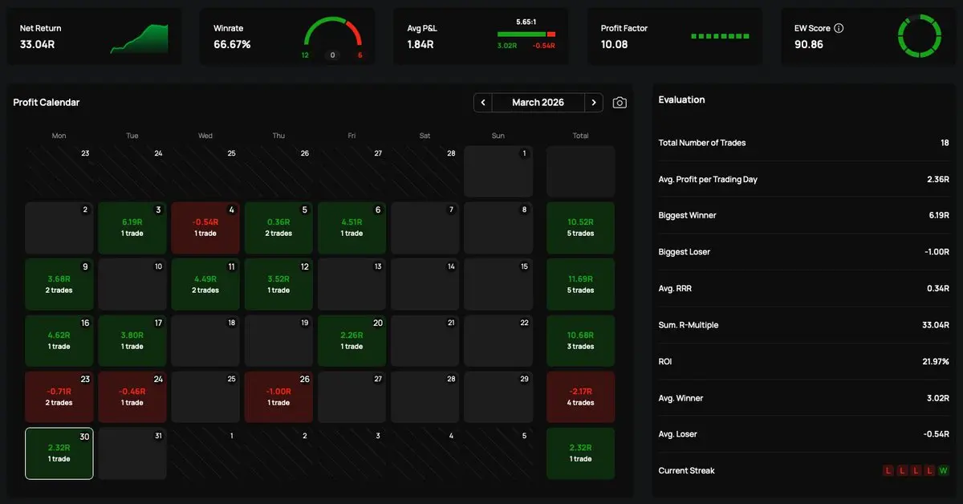Click weekly total 10.52R cell
Image resolution: width=963 pixels, height=504 pixels.
[x=581, y=228]
